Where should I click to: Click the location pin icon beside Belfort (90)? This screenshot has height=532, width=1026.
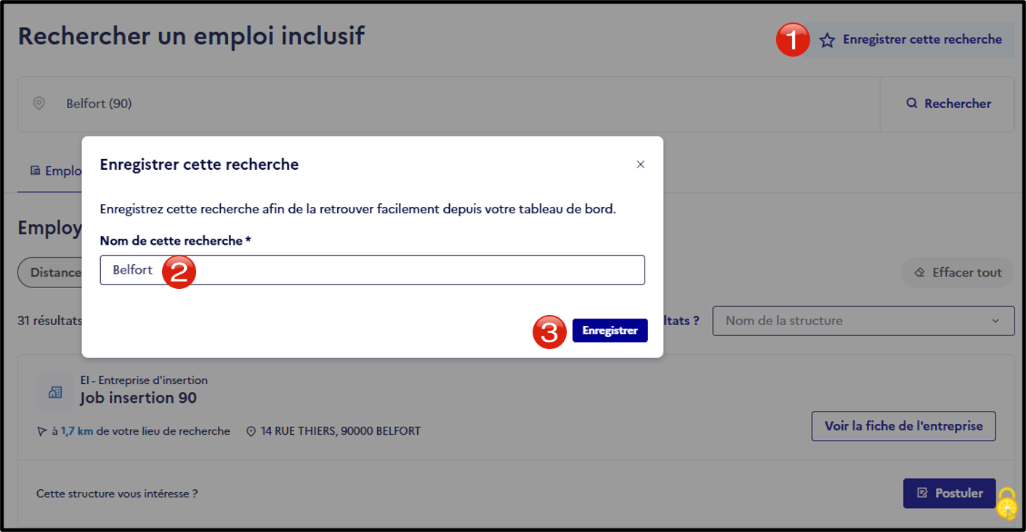39,104
